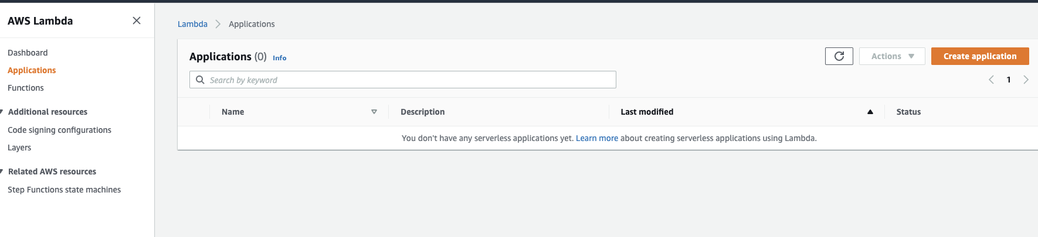Click Create application button
This screenshot has height=237, width=1038.
click(x=980, y=56)
